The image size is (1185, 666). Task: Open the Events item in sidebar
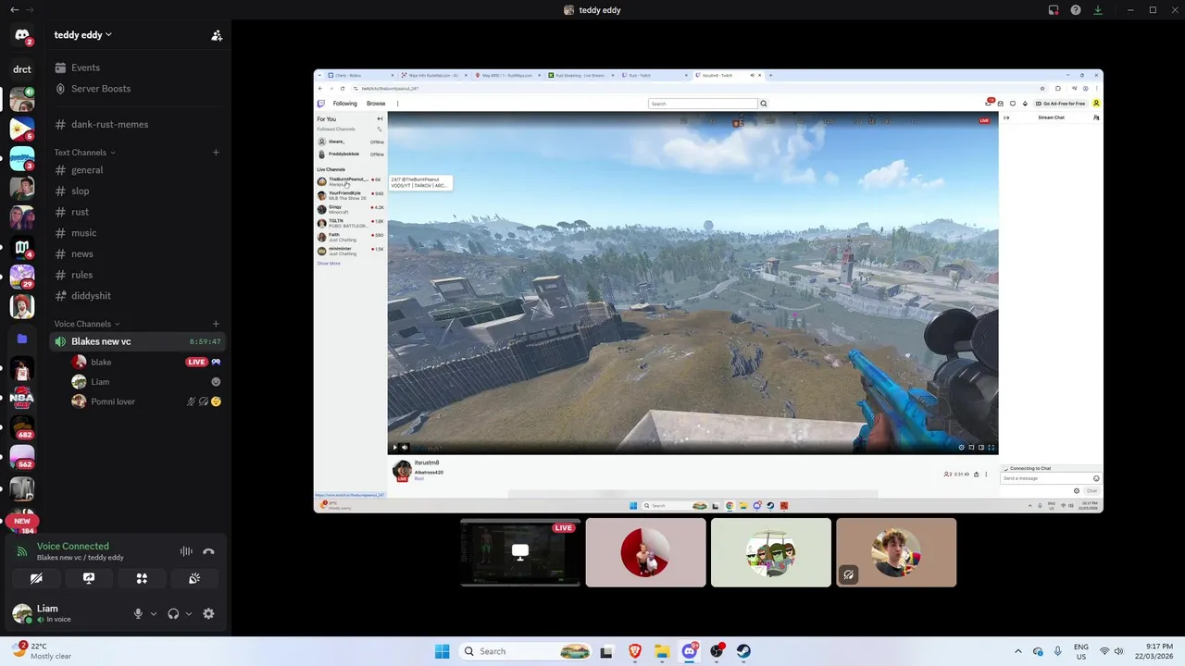138,68
